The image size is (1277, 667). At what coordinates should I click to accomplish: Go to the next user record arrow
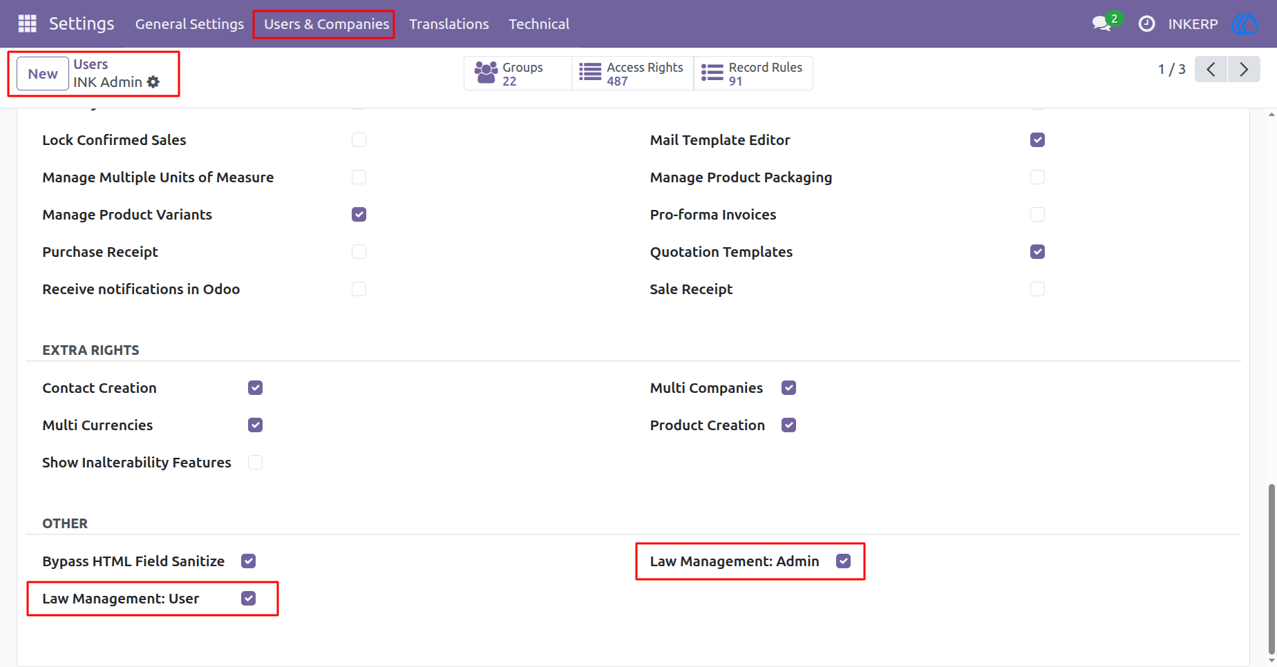click(1244, 69)
